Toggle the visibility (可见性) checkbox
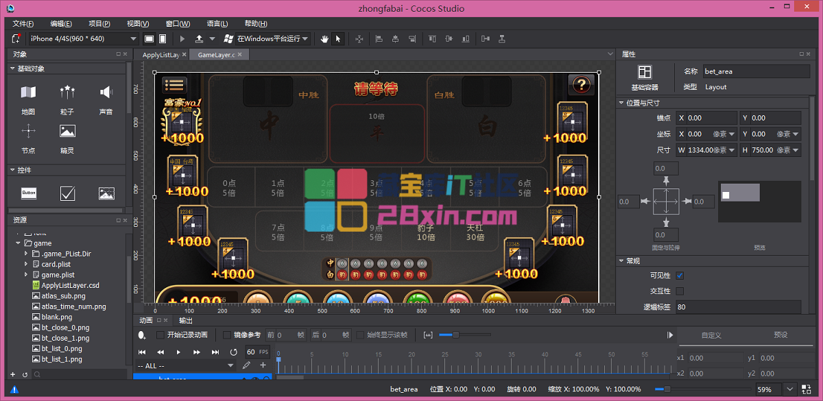This screenshot has width=823, height=401. [680, 276]
